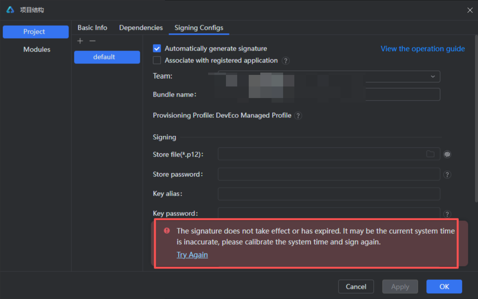Select the Signing Configs tab
Screen dimensions: 478x299
click(199, 28)
